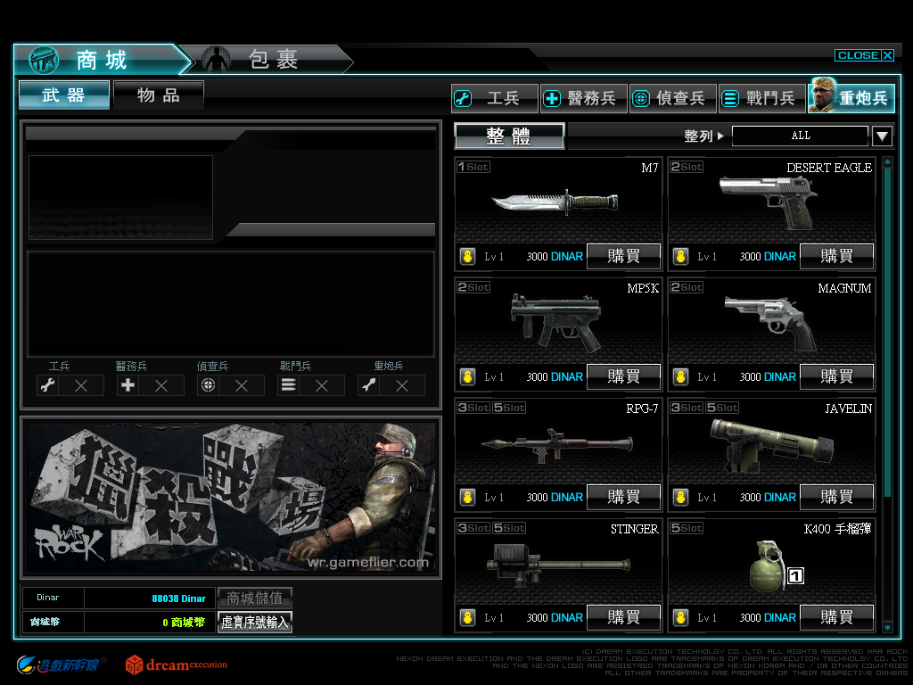Toggle the X box next to 戰鬥兵
Image resolution: width=913 pixels, height=685 pixels.
click(x=322, y=385)
